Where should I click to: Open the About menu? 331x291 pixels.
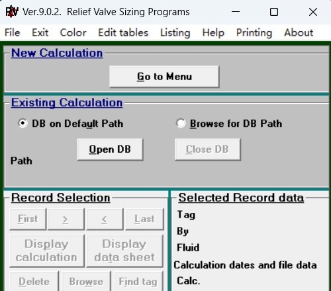(x=299, y=32)
